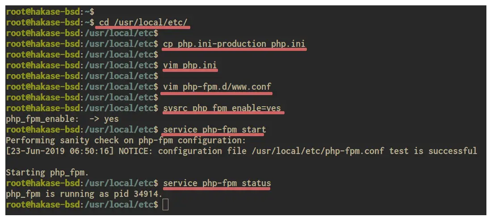Click the 'service php-fpm status' command
Viewport: 494px width, 221px height.
(x=217, y=183)
